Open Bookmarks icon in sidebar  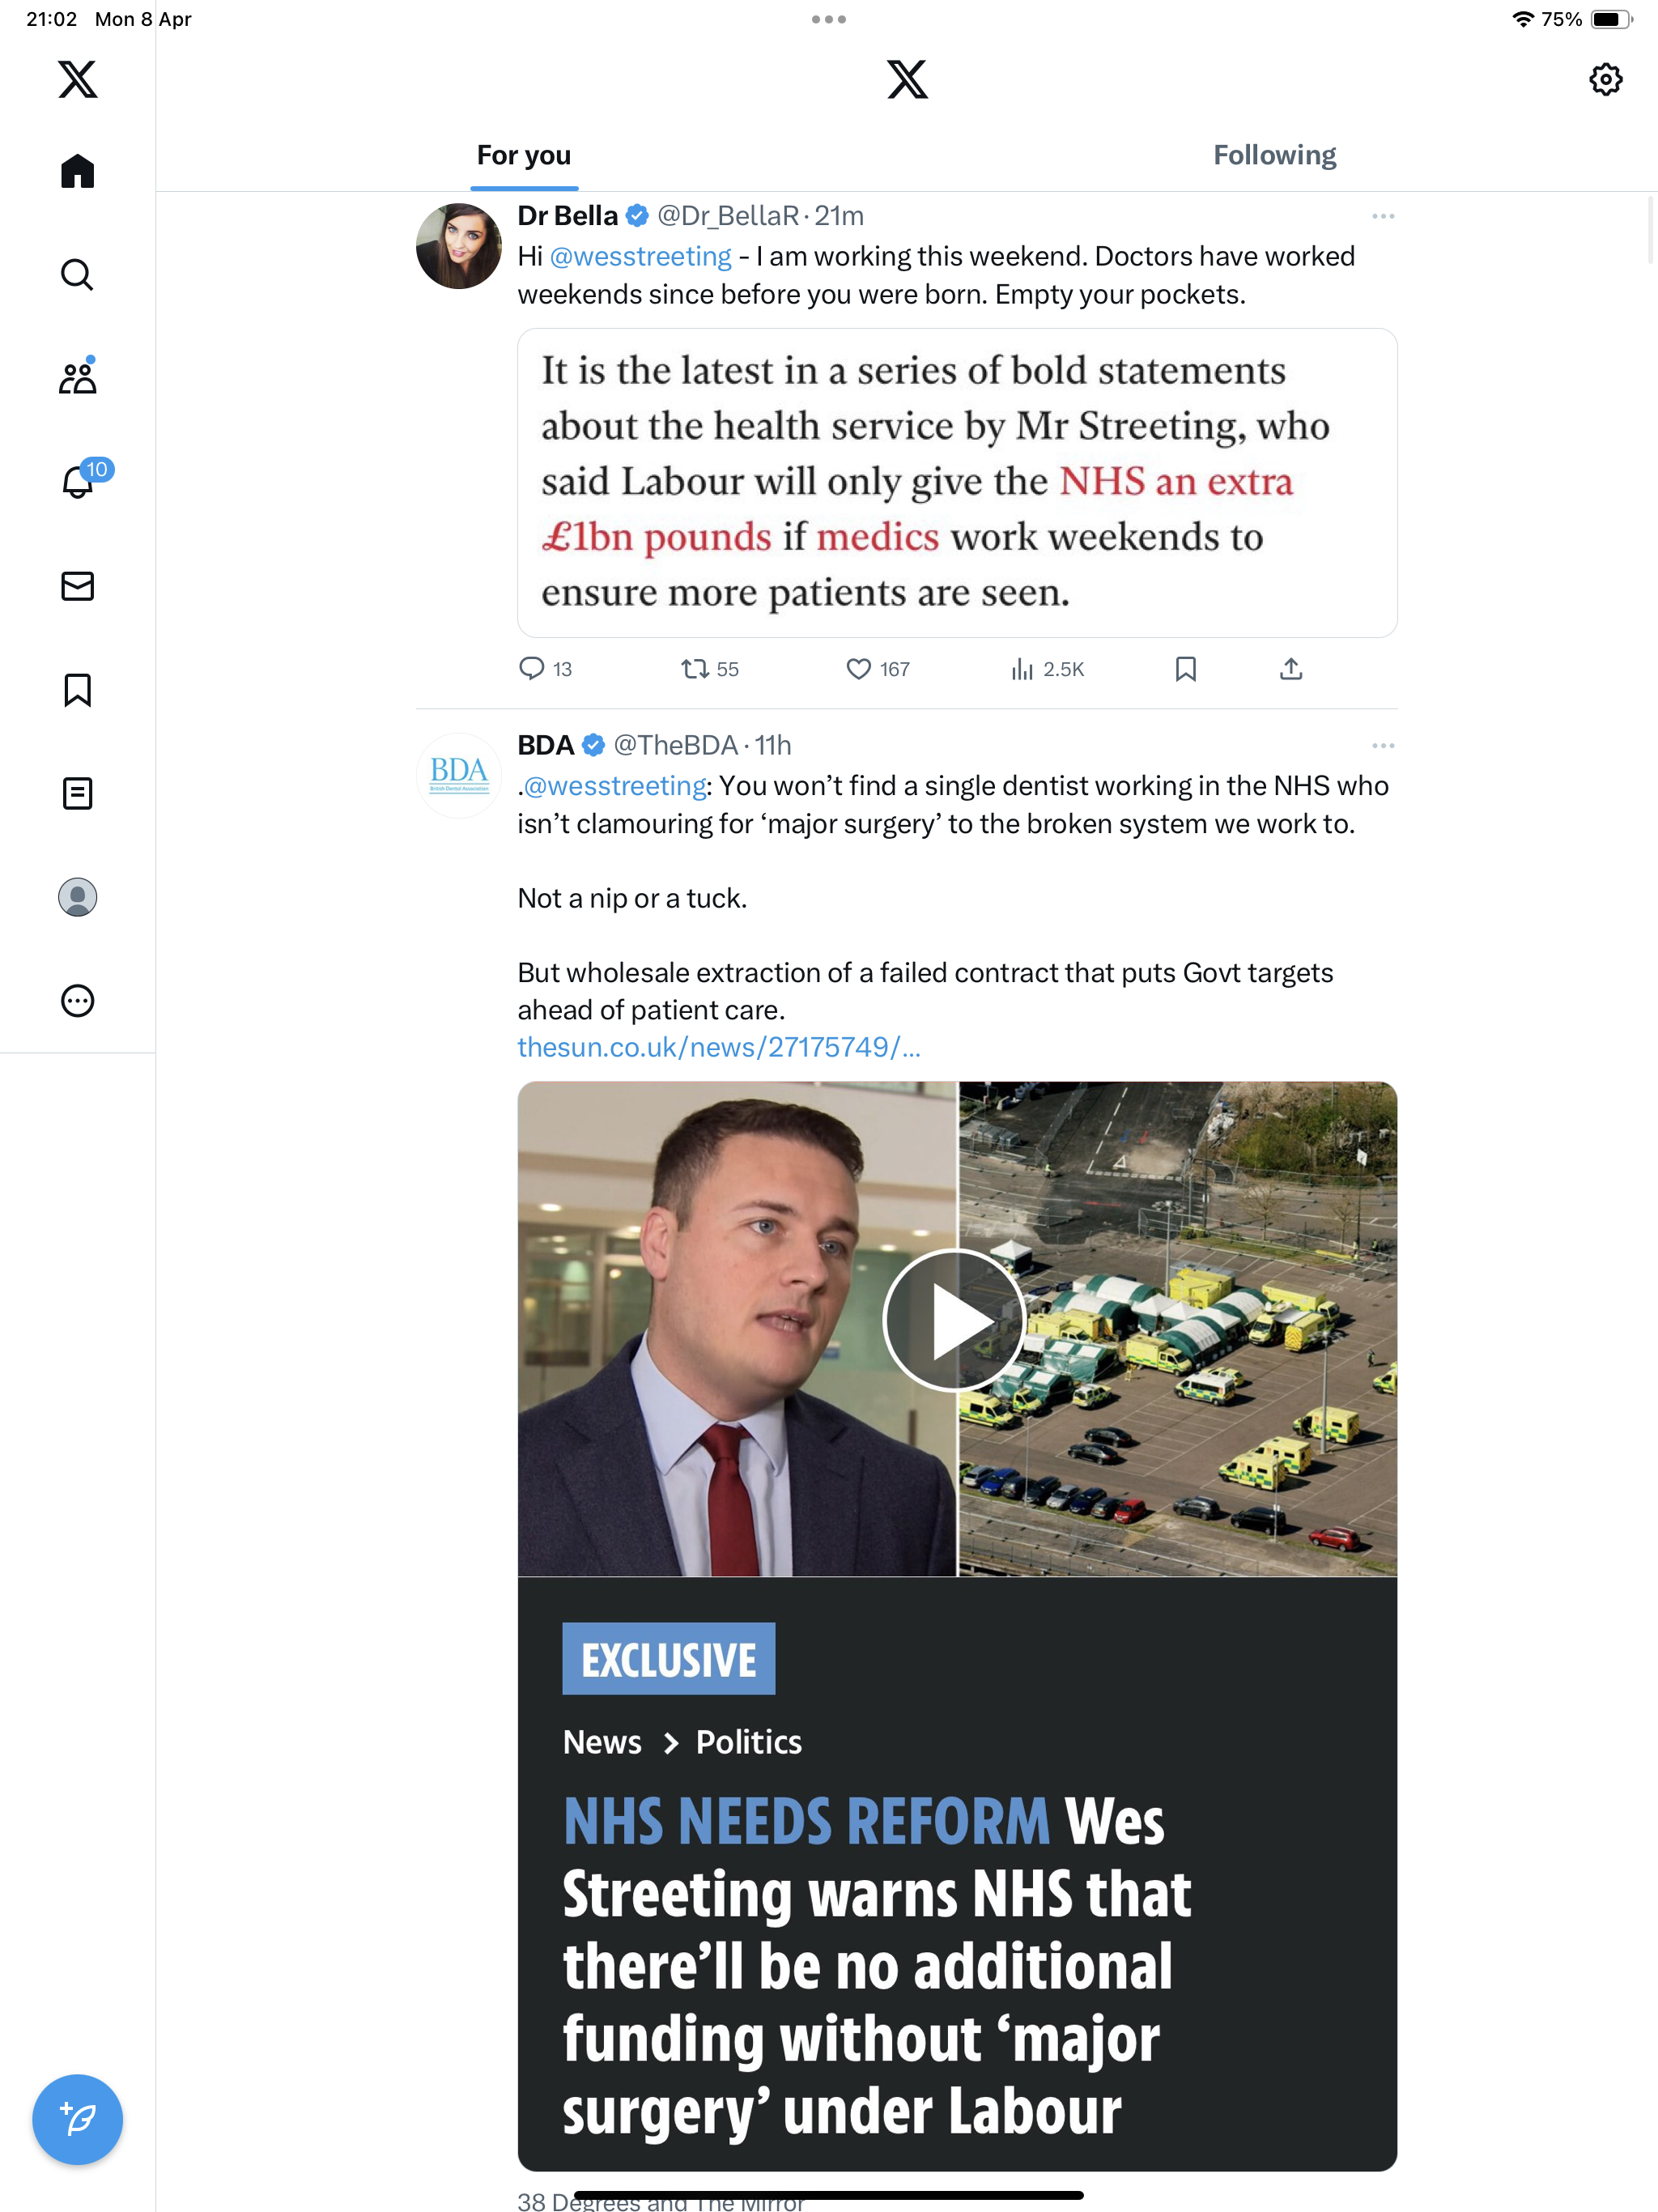coord(77,690)
